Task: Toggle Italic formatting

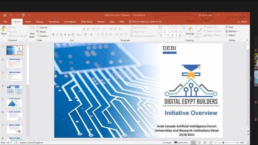Action: coord(57,34)
